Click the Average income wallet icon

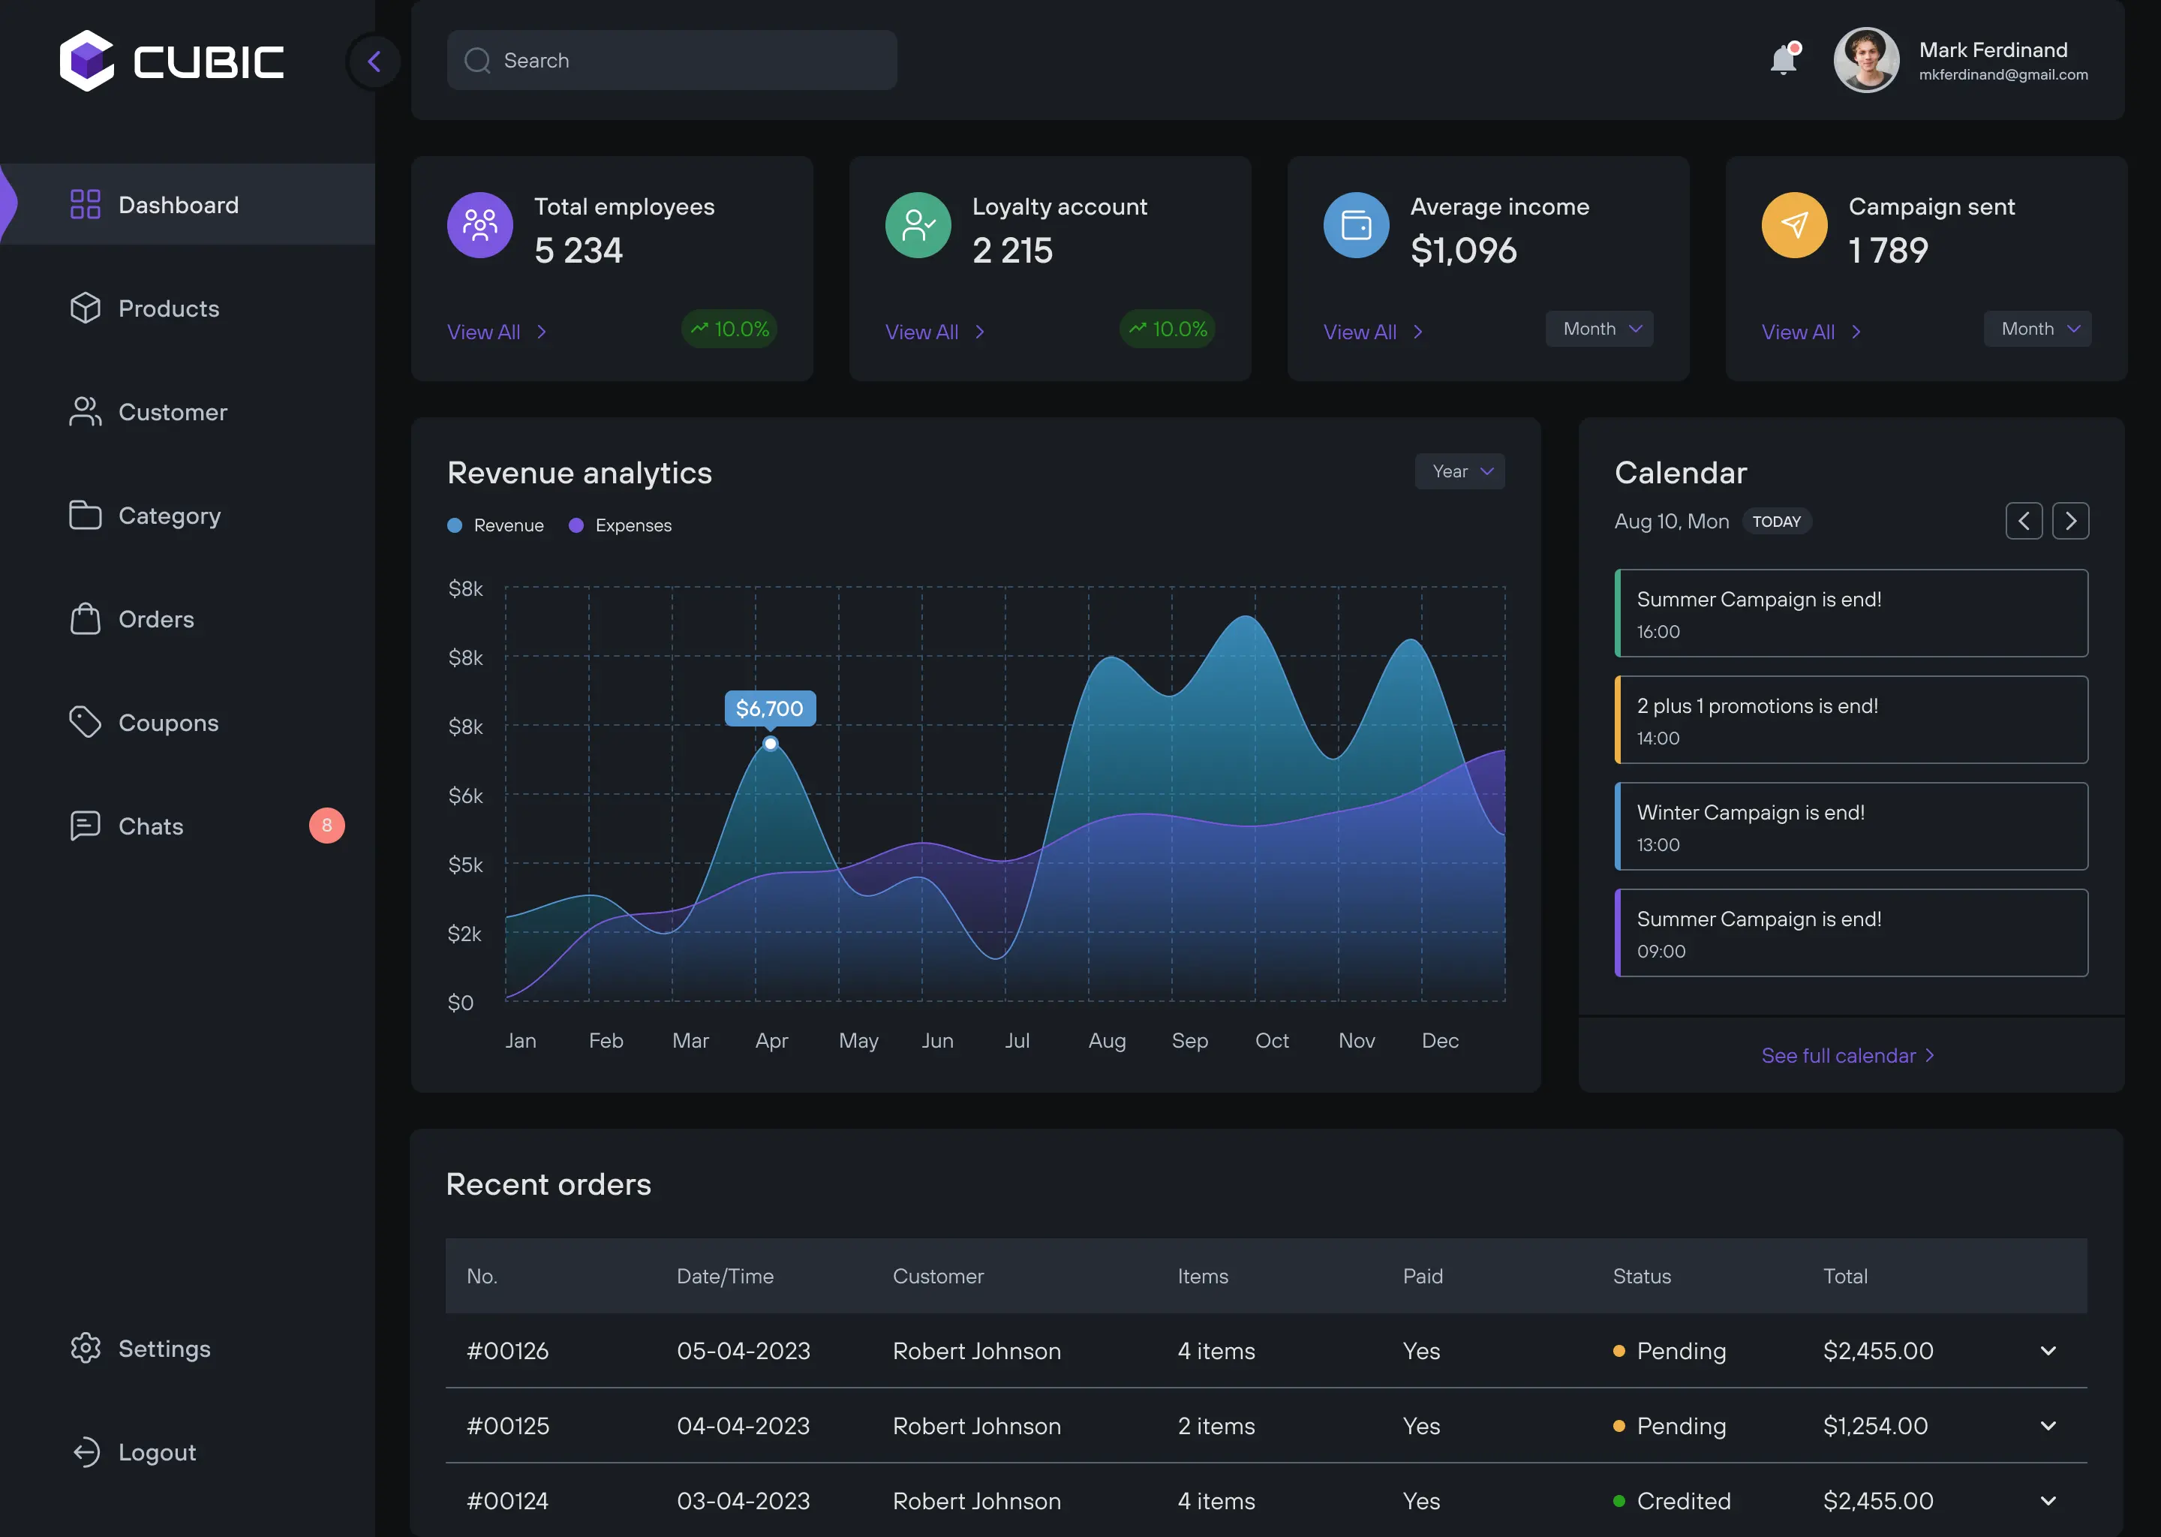pos(1356,225)
